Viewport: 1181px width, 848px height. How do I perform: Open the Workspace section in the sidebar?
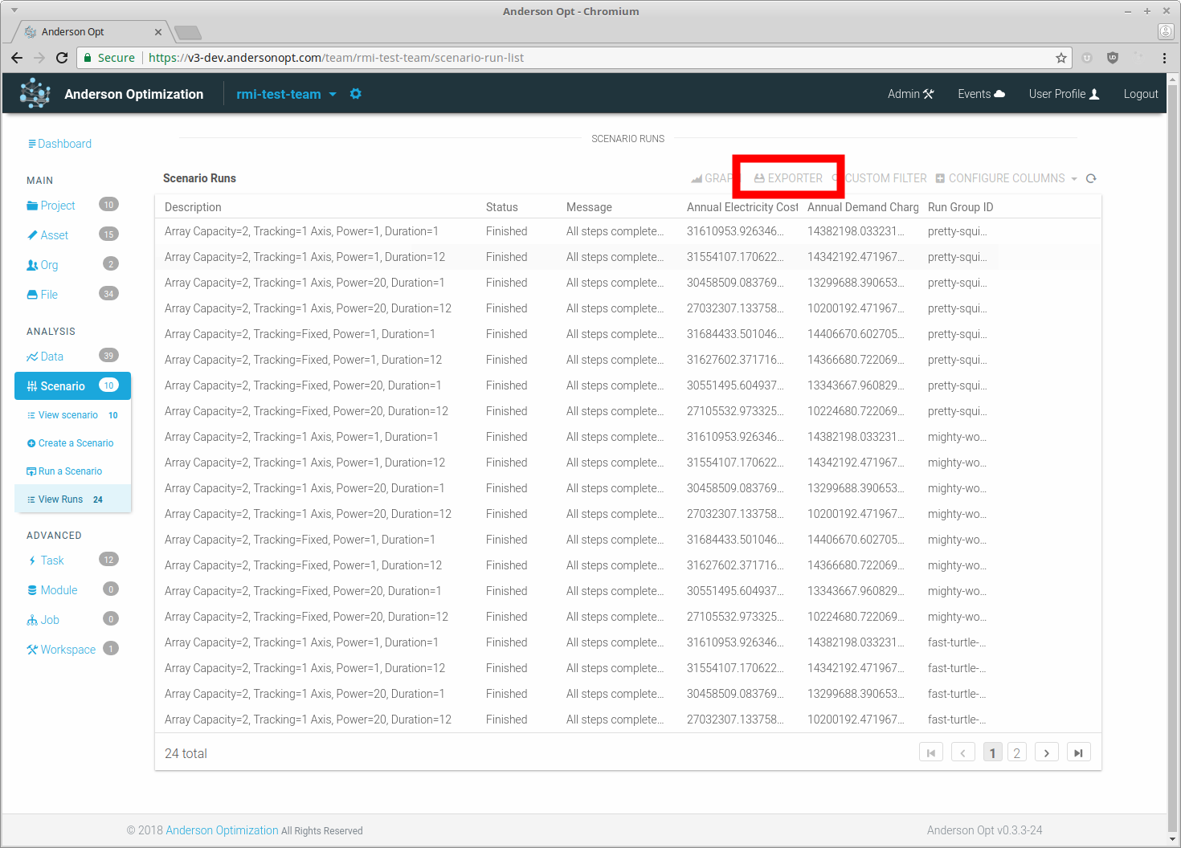coord(67,650)
